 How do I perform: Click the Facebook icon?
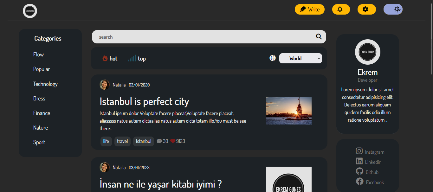[x=359, y=181]
